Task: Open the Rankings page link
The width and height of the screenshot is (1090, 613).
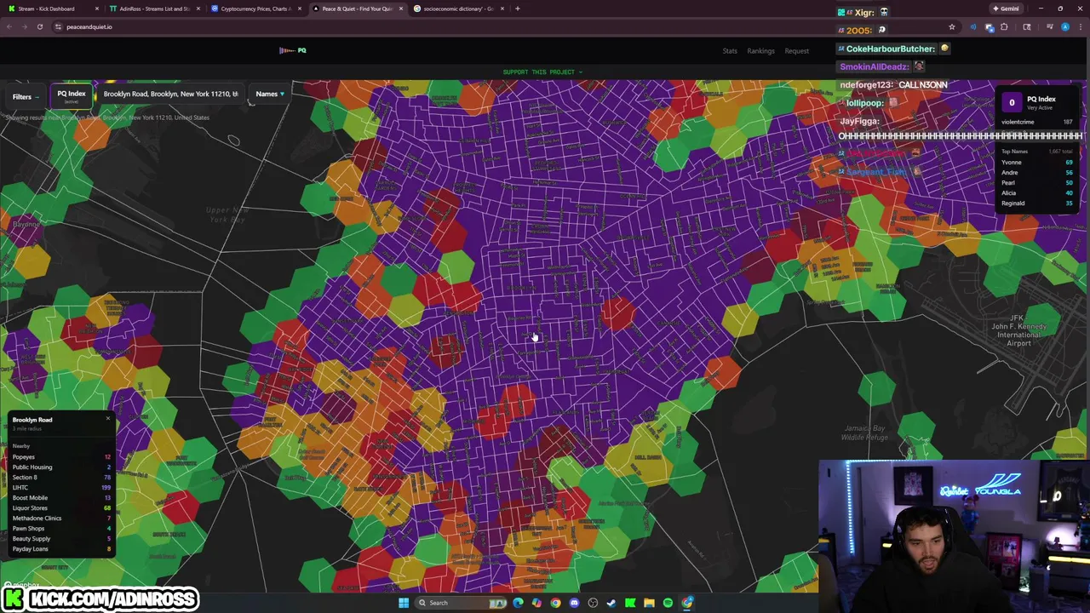Action: [x=760, y=51]
